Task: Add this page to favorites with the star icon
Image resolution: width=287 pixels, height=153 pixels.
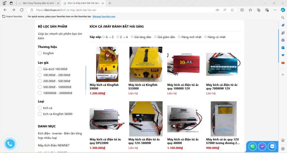Action: [x=232, y=10]
